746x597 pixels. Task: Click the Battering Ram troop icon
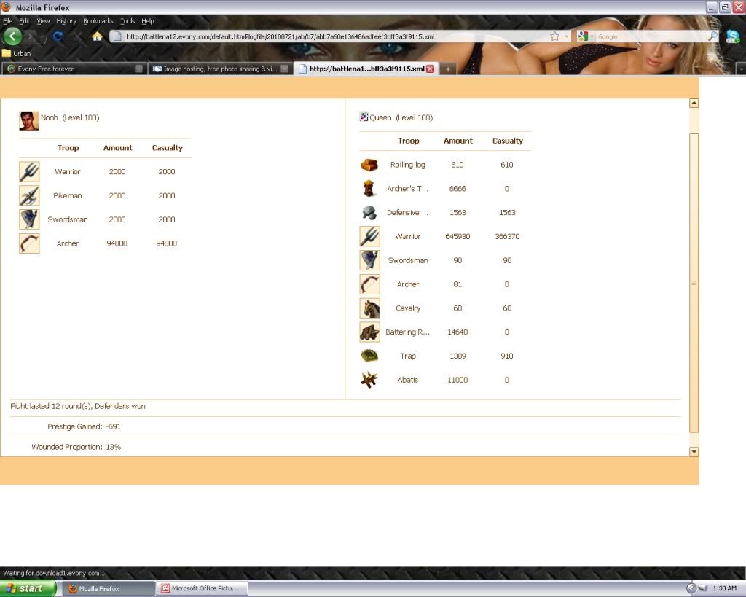tap(369, 332)
